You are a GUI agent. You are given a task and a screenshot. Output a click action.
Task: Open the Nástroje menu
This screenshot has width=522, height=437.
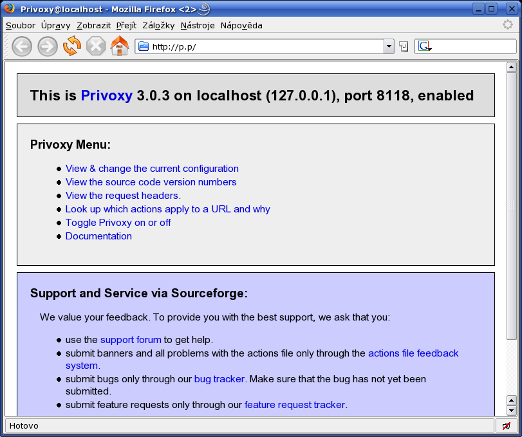[198, 26]
